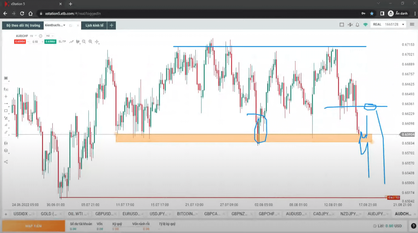Open the BITCOIN chart tab

click(186, 214)
